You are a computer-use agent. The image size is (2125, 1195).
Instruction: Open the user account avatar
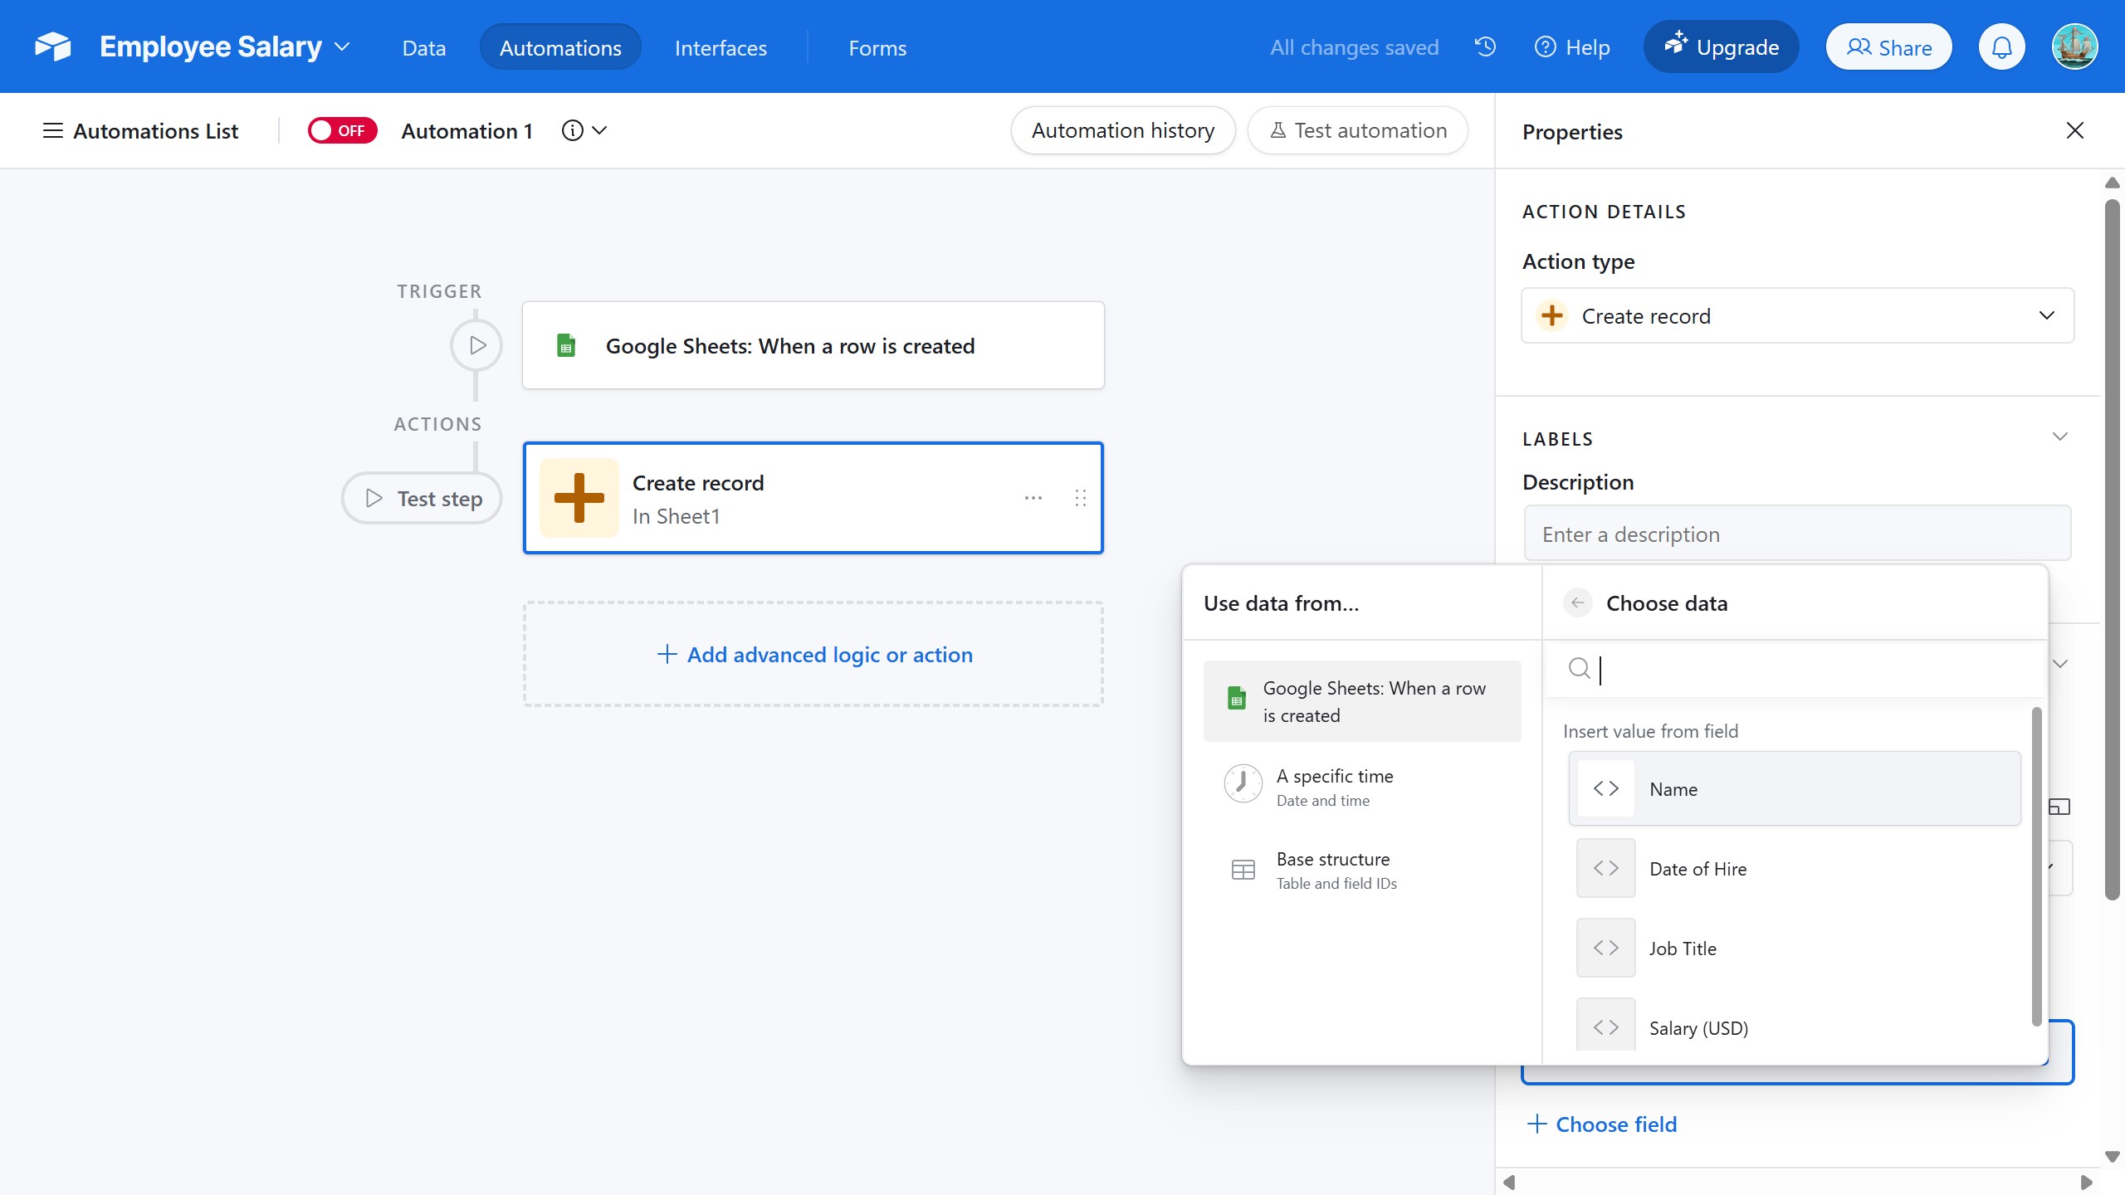coord(2075,46)
